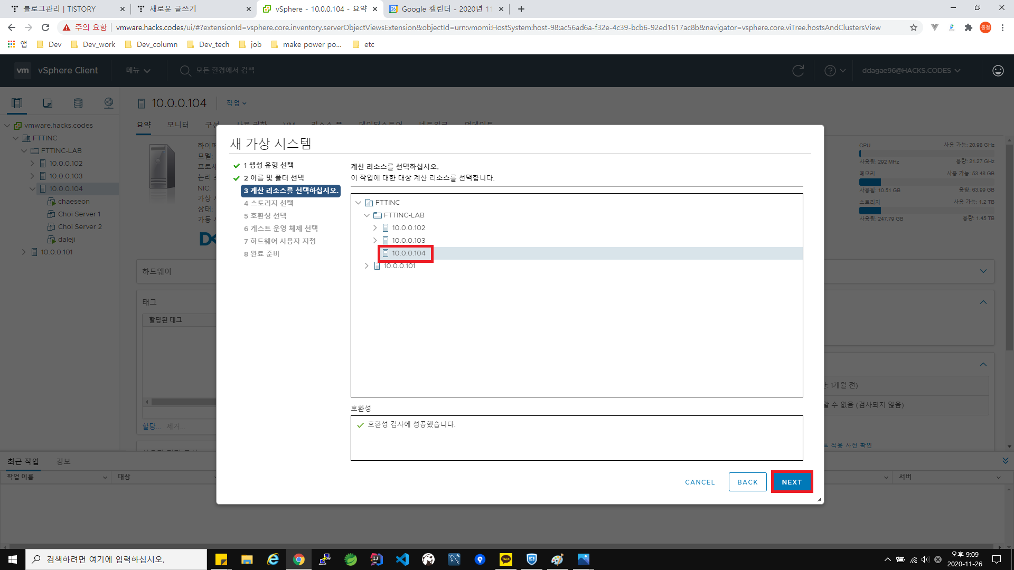This screenshot has height=570, width=1014.
Task: Open IntelliJ IDEA from taskbar
Action: (x=376, y=559)
